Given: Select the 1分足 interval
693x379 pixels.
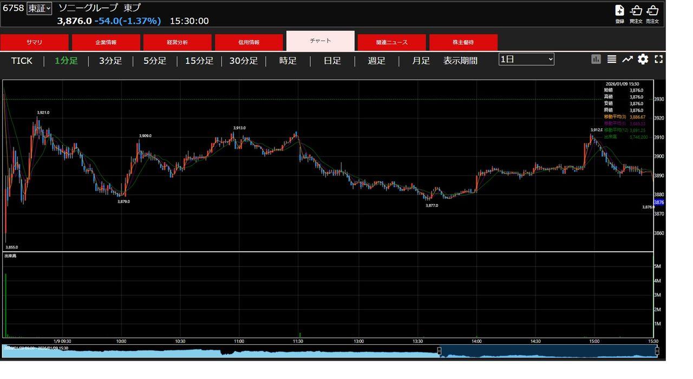Looking at the screenshot, I should coord(66,61).
